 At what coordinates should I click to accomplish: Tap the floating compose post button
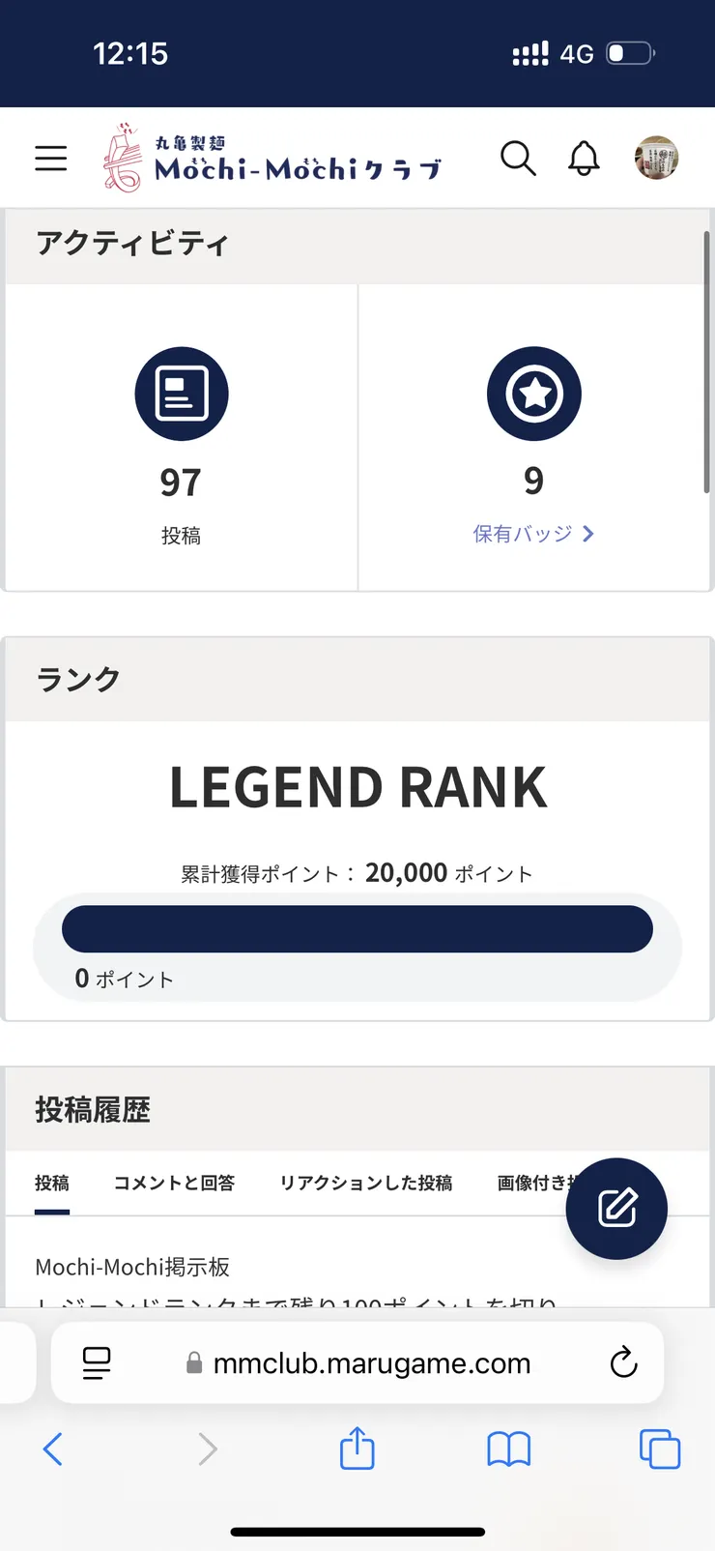point(616,1209)
